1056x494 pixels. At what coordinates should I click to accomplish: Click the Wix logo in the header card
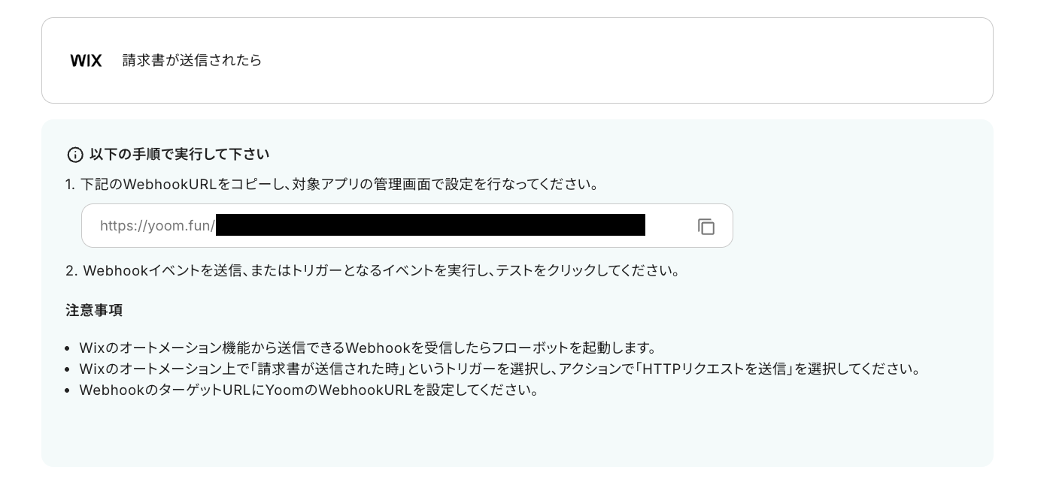pyautogui.click(x=86, y=60)
